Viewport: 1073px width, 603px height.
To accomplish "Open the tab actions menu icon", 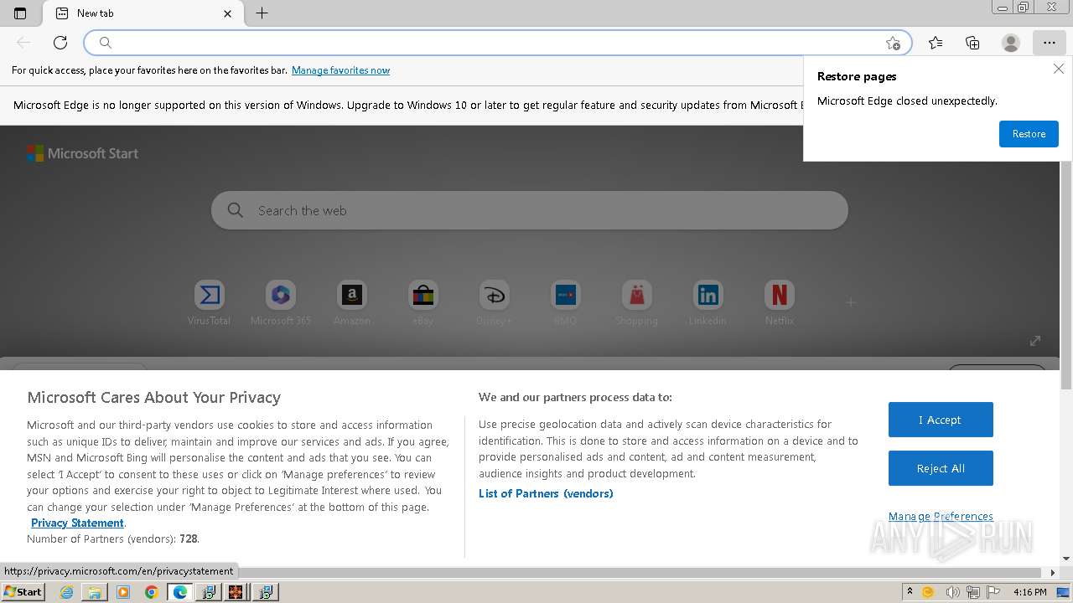I will (x=20, y=13).
